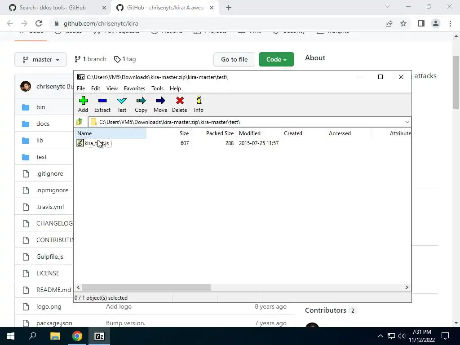Open the 1 tag link

coord(125,59)
